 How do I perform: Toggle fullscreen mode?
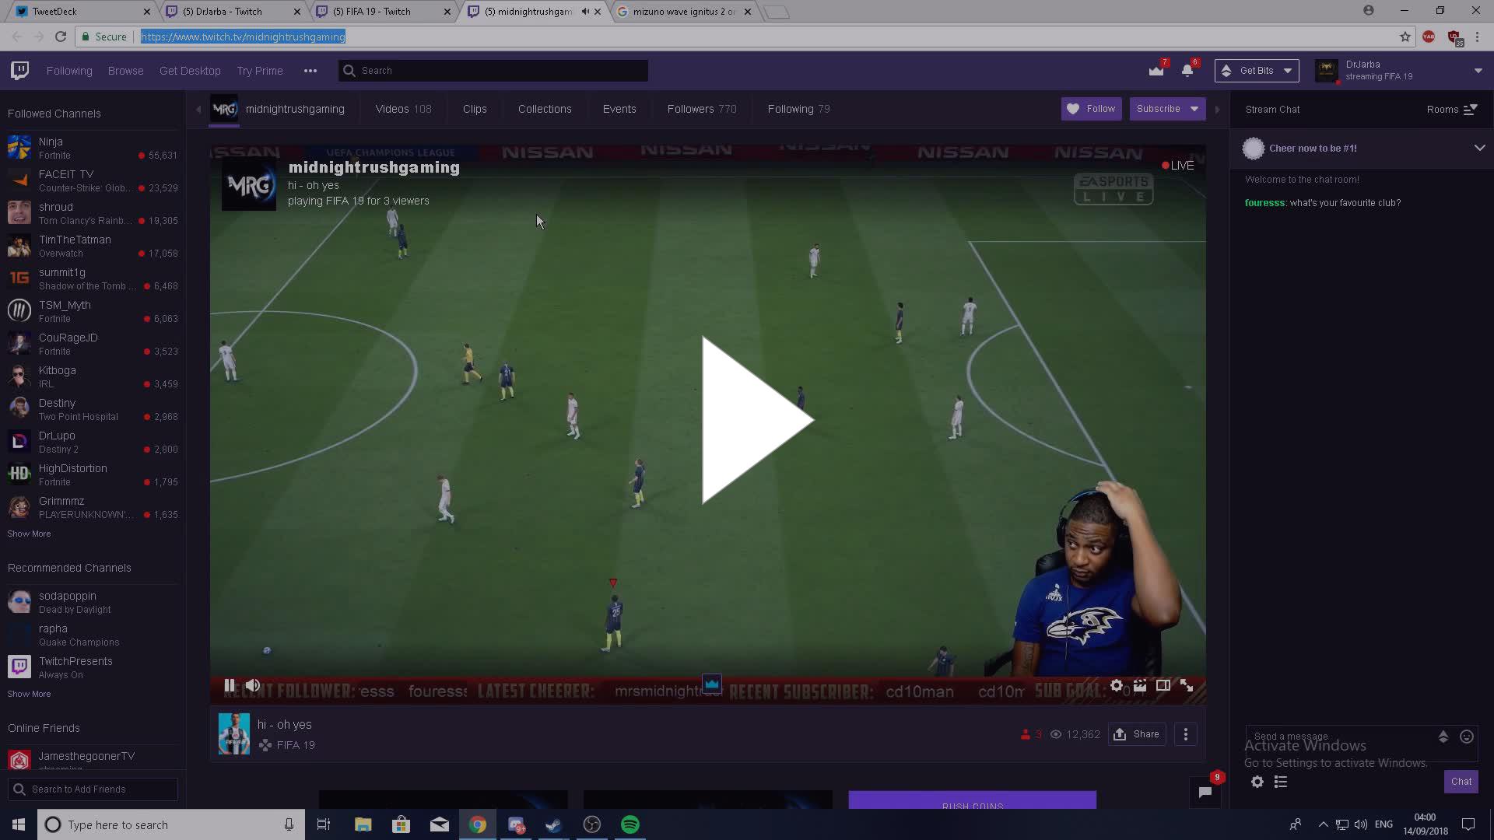click(1187, 686)
